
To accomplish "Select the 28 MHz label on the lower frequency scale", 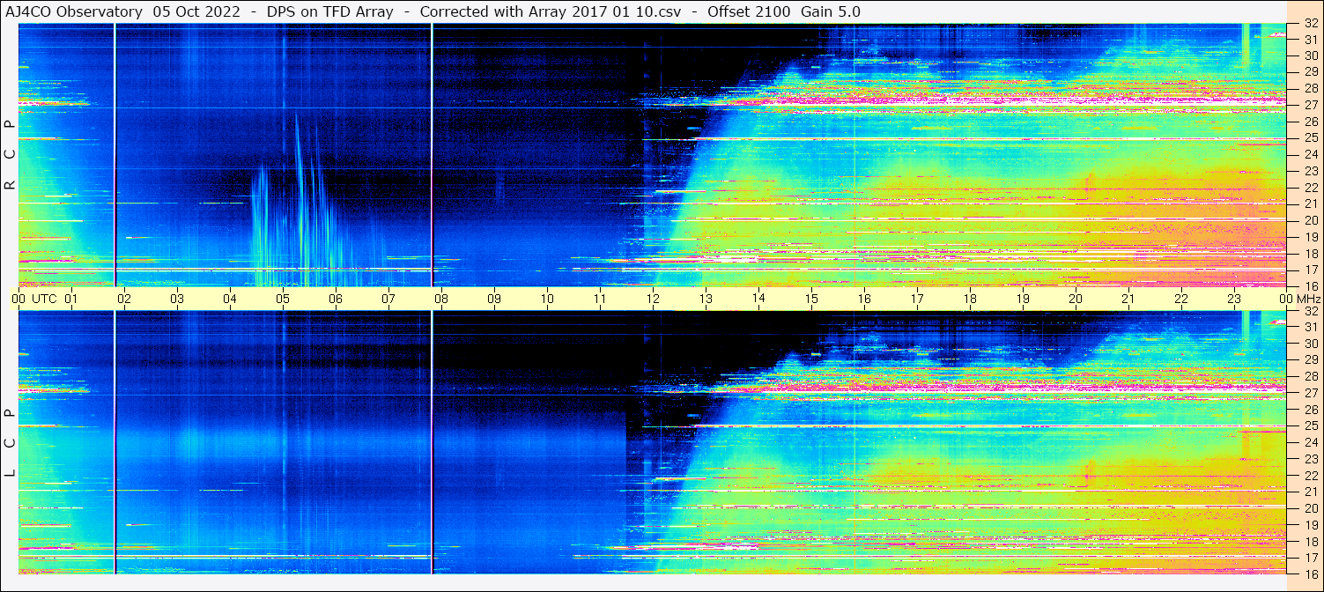I will pyautogui.click(x=1309, y=377).
